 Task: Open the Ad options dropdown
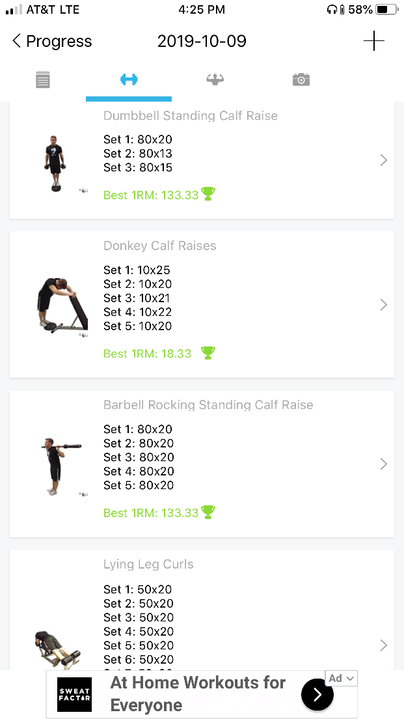tap(342, 679)
